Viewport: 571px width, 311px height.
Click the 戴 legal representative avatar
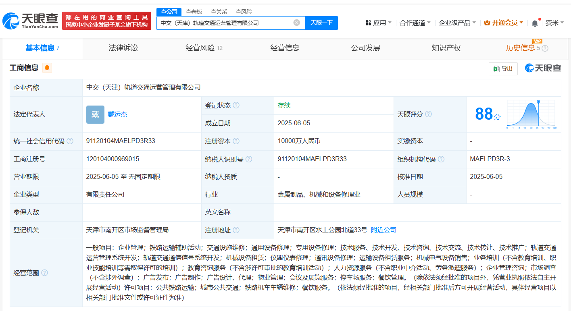[95, 114]
